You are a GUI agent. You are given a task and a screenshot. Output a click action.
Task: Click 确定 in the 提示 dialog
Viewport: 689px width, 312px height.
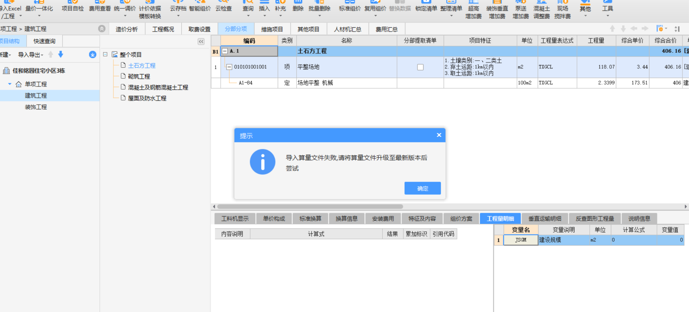click(422, 188)
